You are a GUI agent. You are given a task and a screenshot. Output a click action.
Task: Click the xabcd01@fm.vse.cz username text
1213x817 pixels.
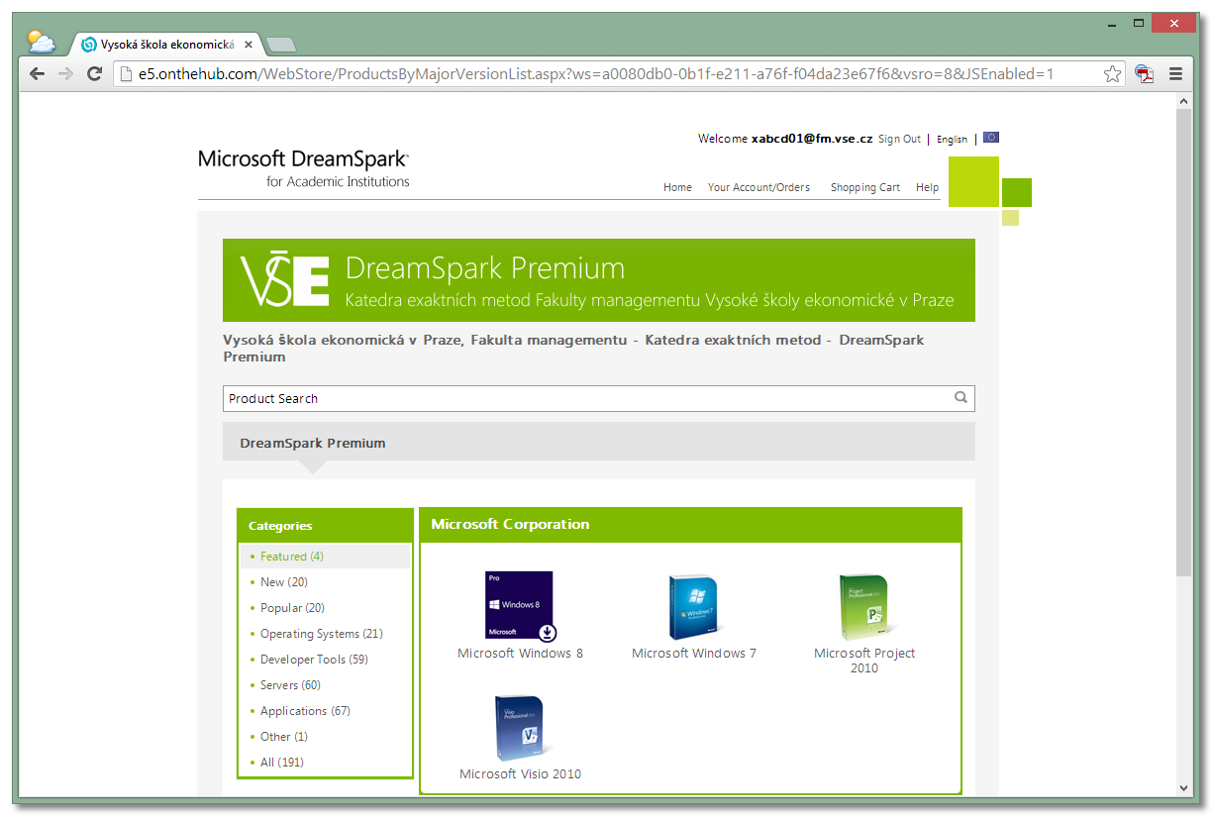click(812, 139)
